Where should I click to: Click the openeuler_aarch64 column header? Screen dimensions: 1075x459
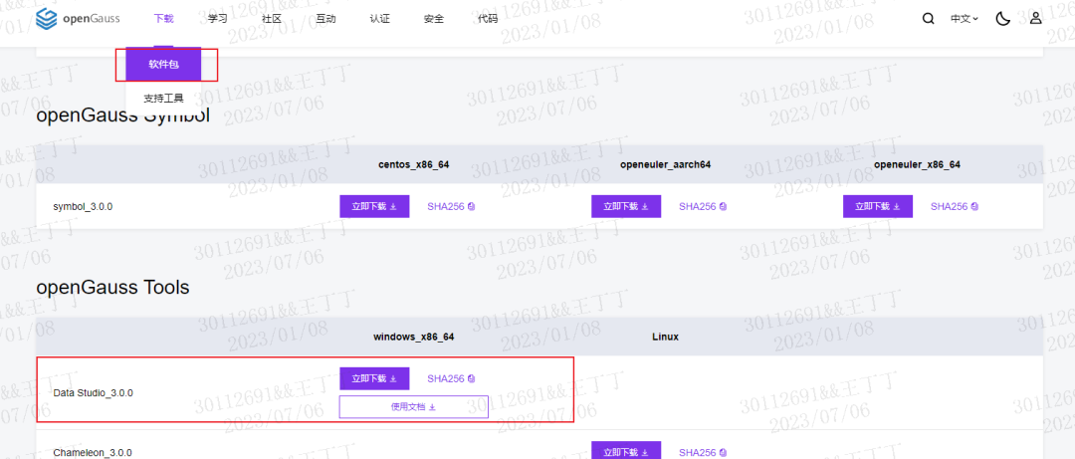665,164
